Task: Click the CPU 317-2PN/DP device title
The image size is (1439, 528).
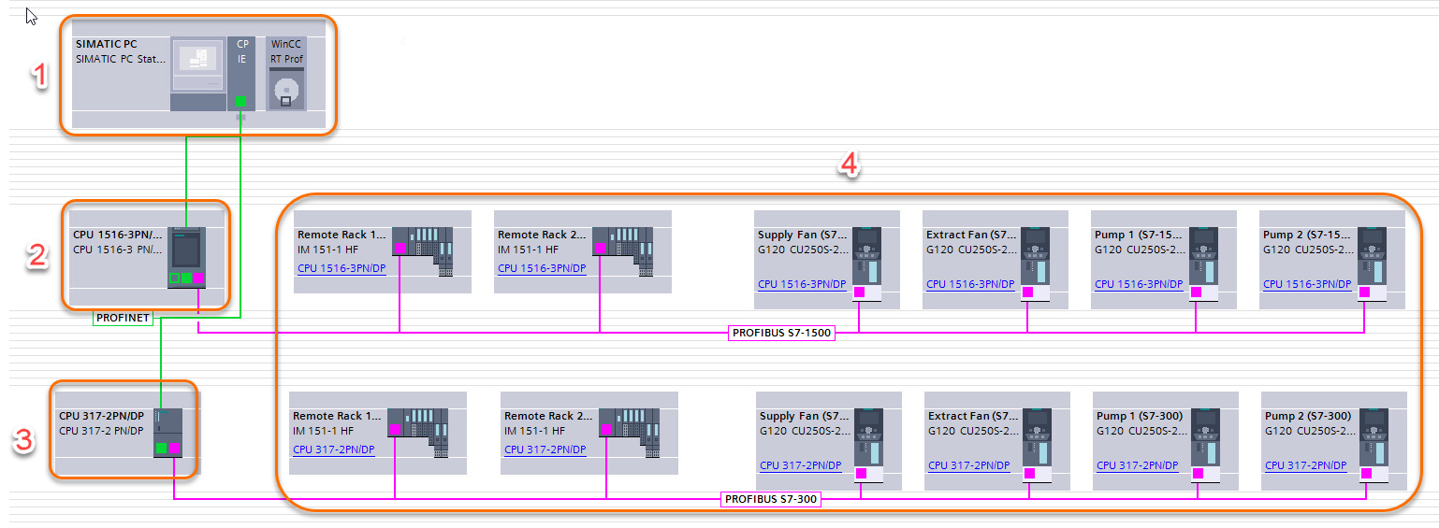Action: click(x=102, y=416)
